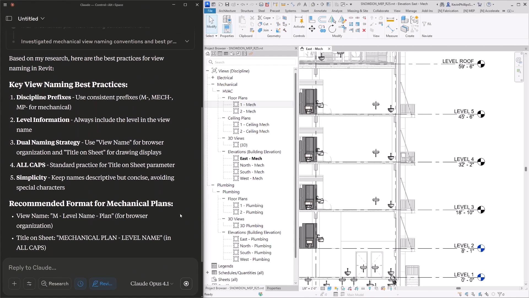Switch to the Properties panel tab

click(x=274, y=288)
